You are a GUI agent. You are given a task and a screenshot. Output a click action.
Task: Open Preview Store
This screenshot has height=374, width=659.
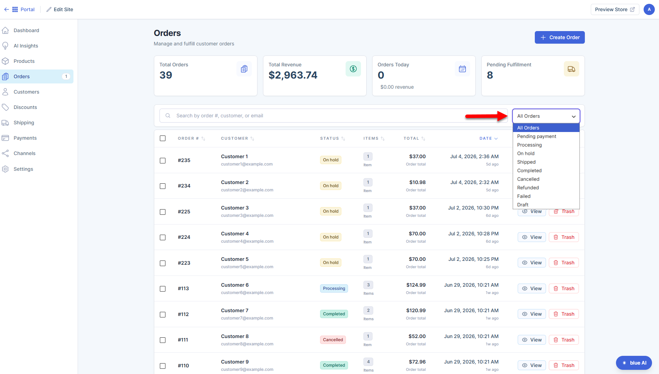point(615,9)
